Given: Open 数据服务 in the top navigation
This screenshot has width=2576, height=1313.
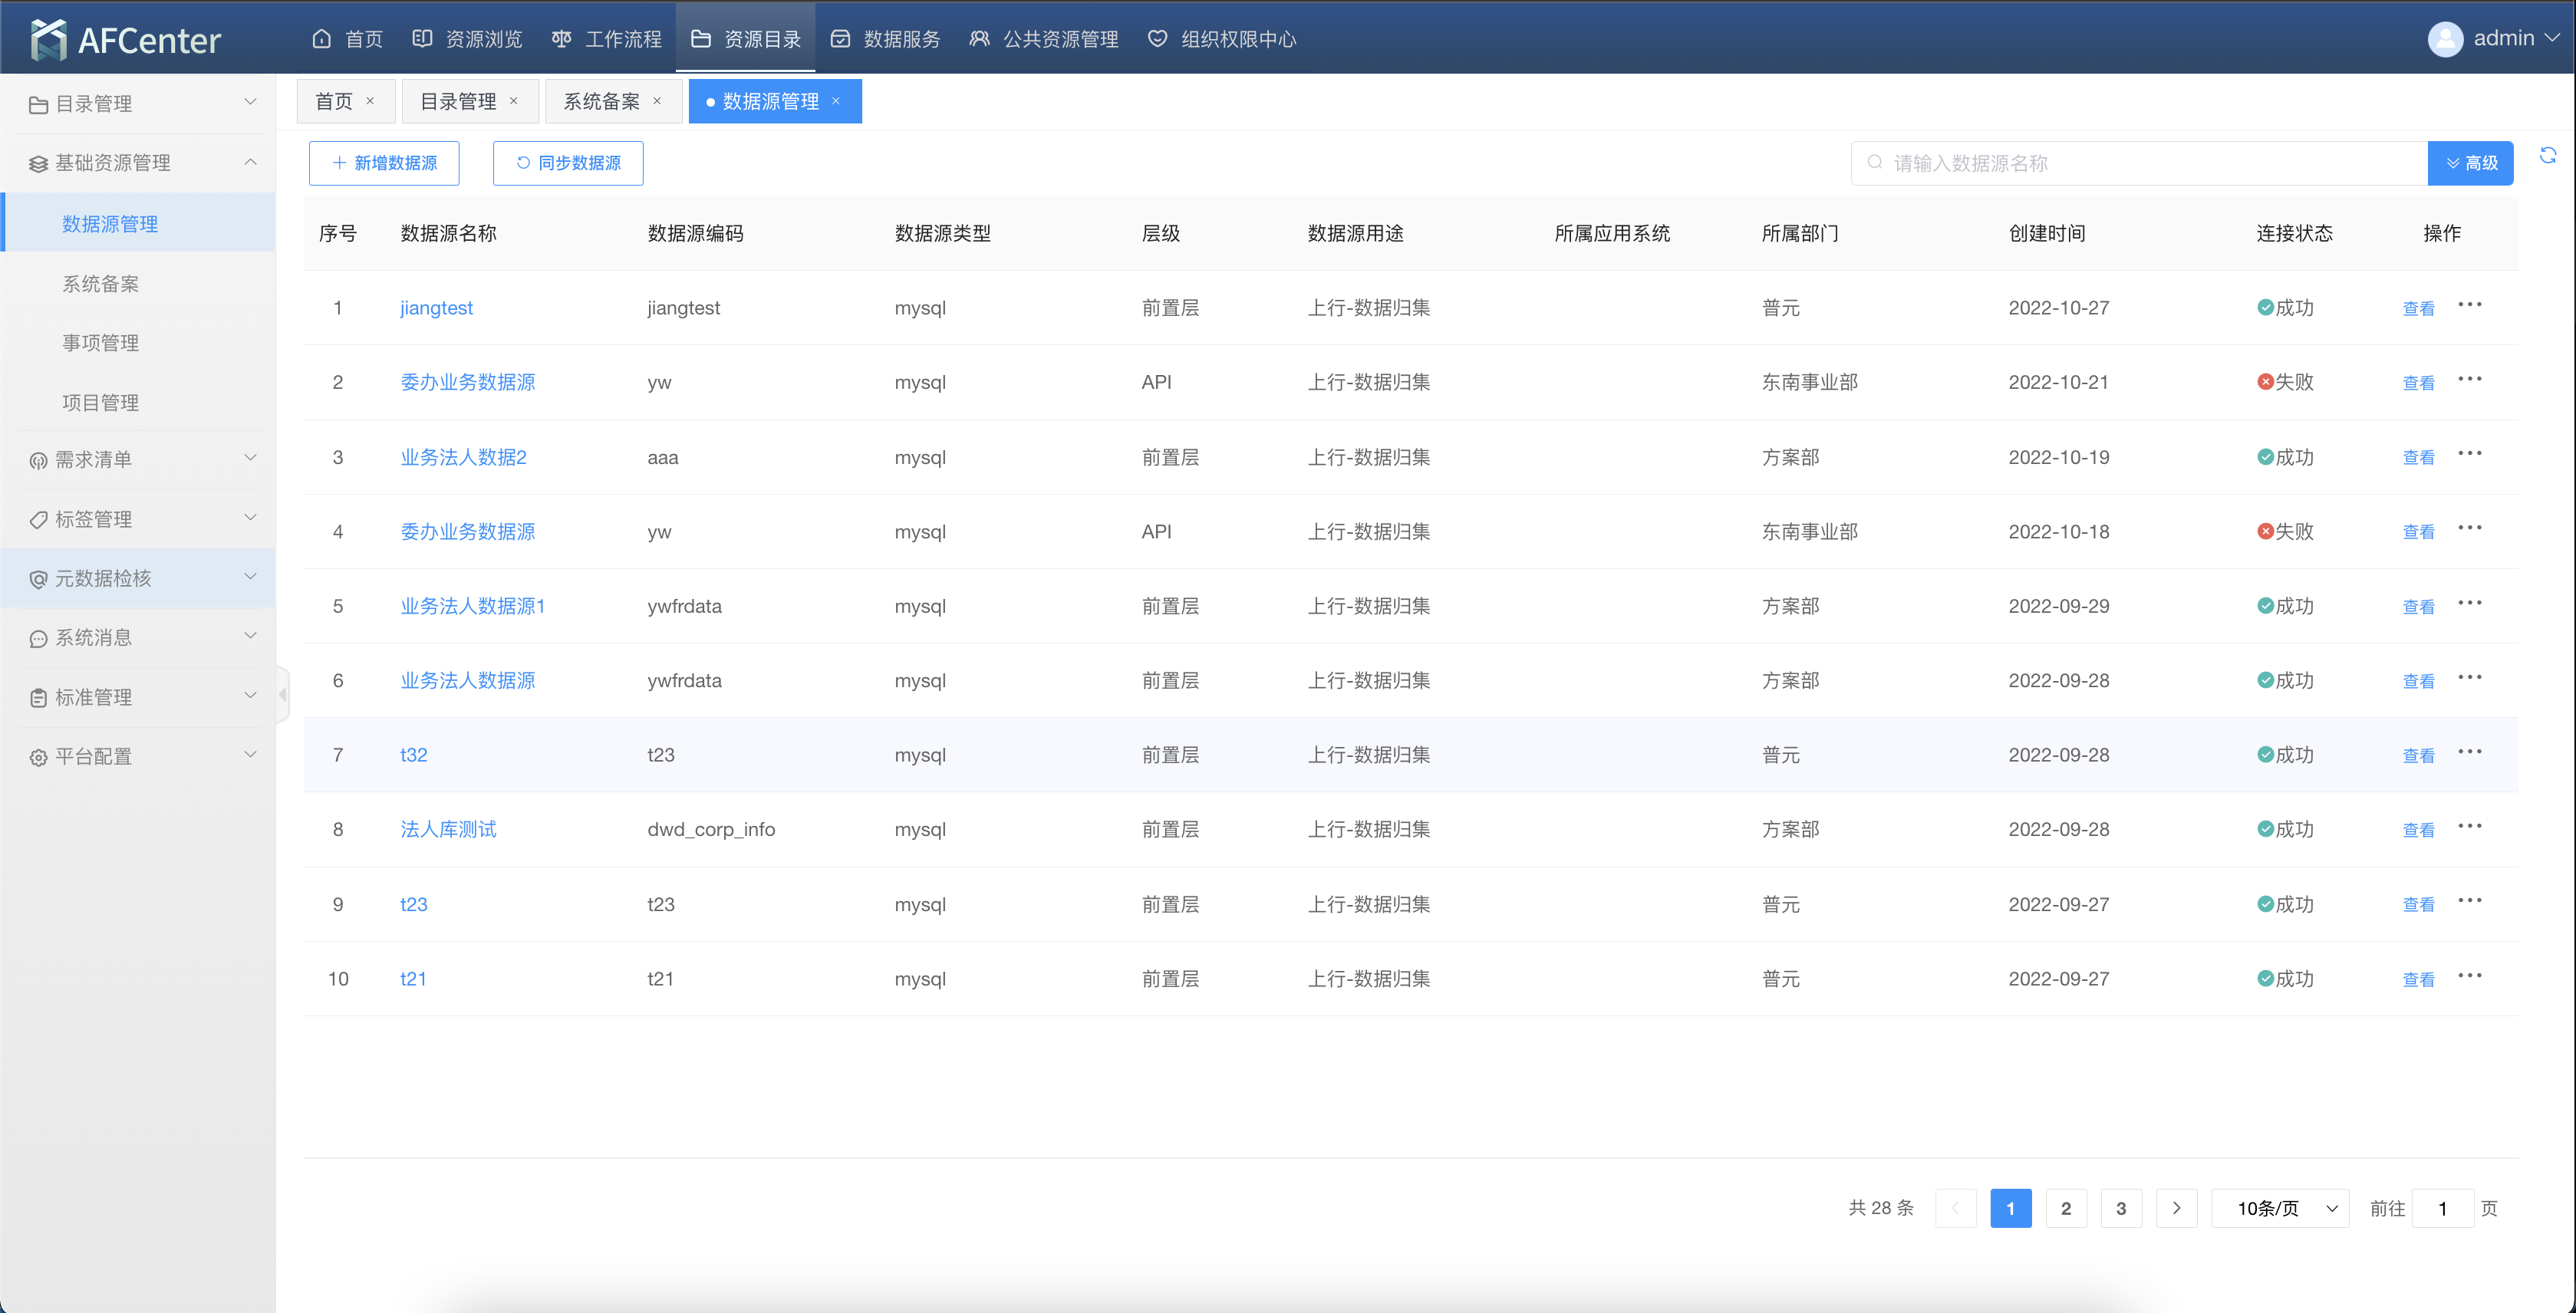Looking at the screenshot, I should (886, 39).
